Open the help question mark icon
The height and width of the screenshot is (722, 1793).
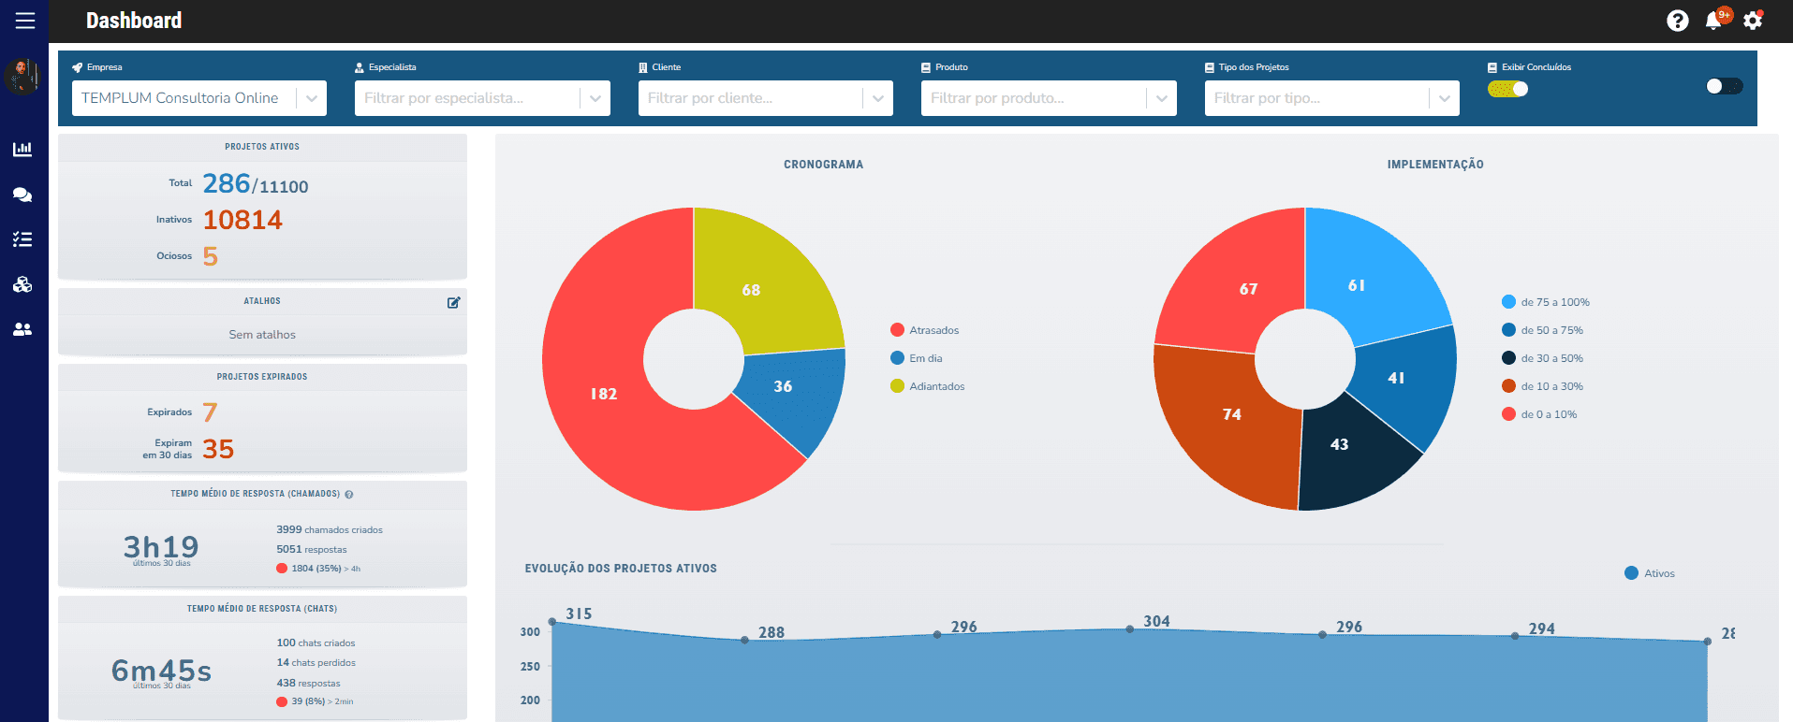[x=1678, y=21]
